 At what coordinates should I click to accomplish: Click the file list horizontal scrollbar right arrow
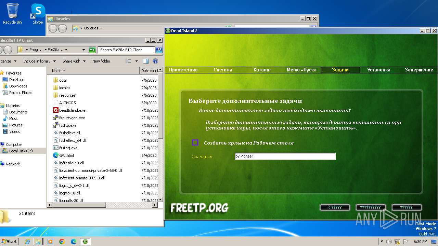pos(155,205)
